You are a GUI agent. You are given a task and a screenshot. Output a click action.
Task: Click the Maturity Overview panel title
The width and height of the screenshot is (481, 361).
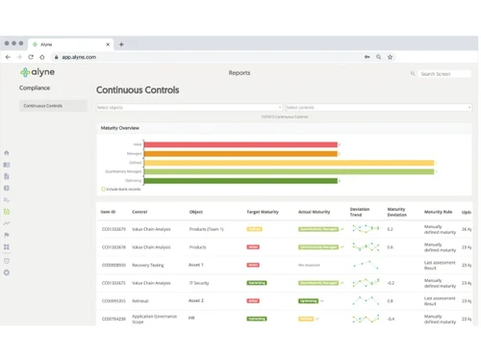click(120, 128)
